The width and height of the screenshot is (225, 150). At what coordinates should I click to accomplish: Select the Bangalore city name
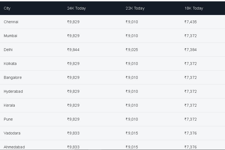click(x=13, y=77)
